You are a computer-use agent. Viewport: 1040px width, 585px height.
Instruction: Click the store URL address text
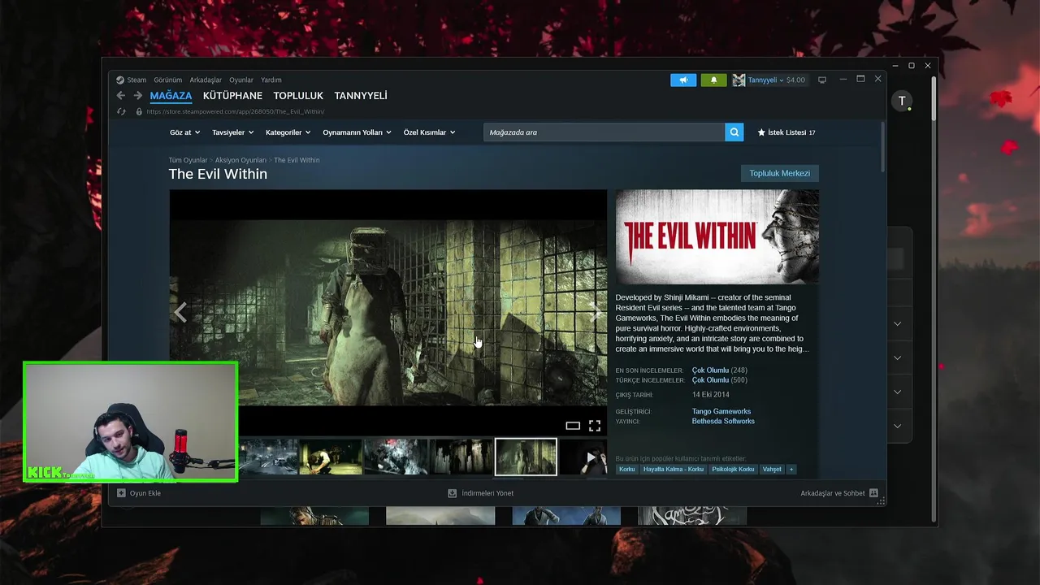[x=236, y=111]
